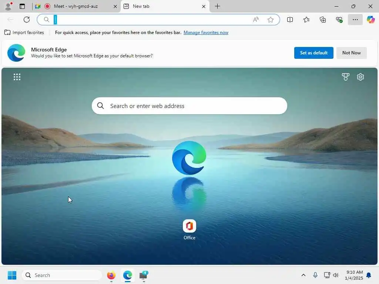379x284 pixels.
Task: Open a new tab with plus button
Action: [217, 6]
